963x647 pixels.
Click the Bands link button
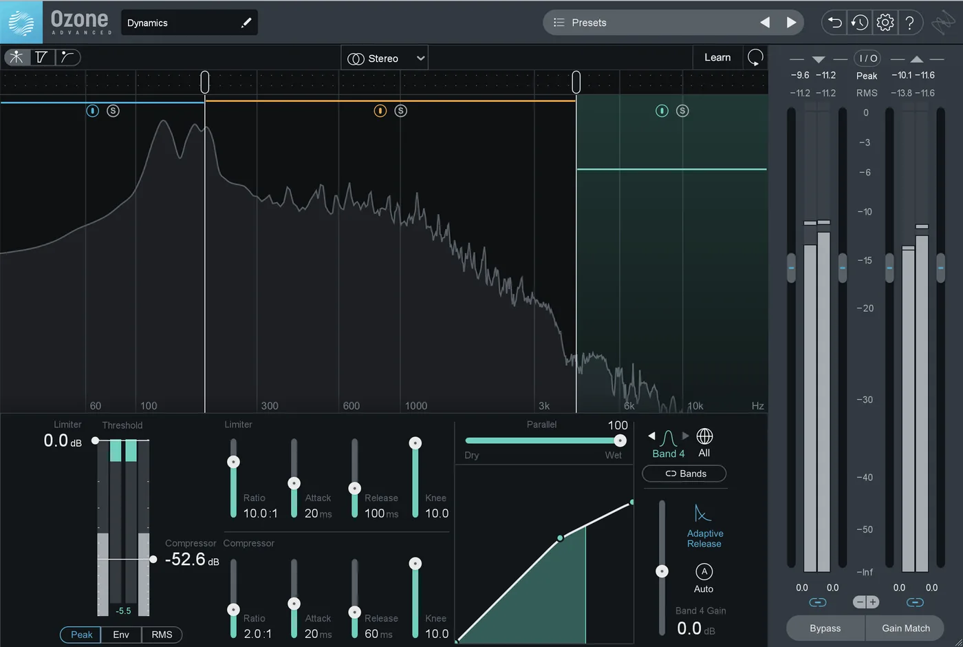(x=684, y=474)
